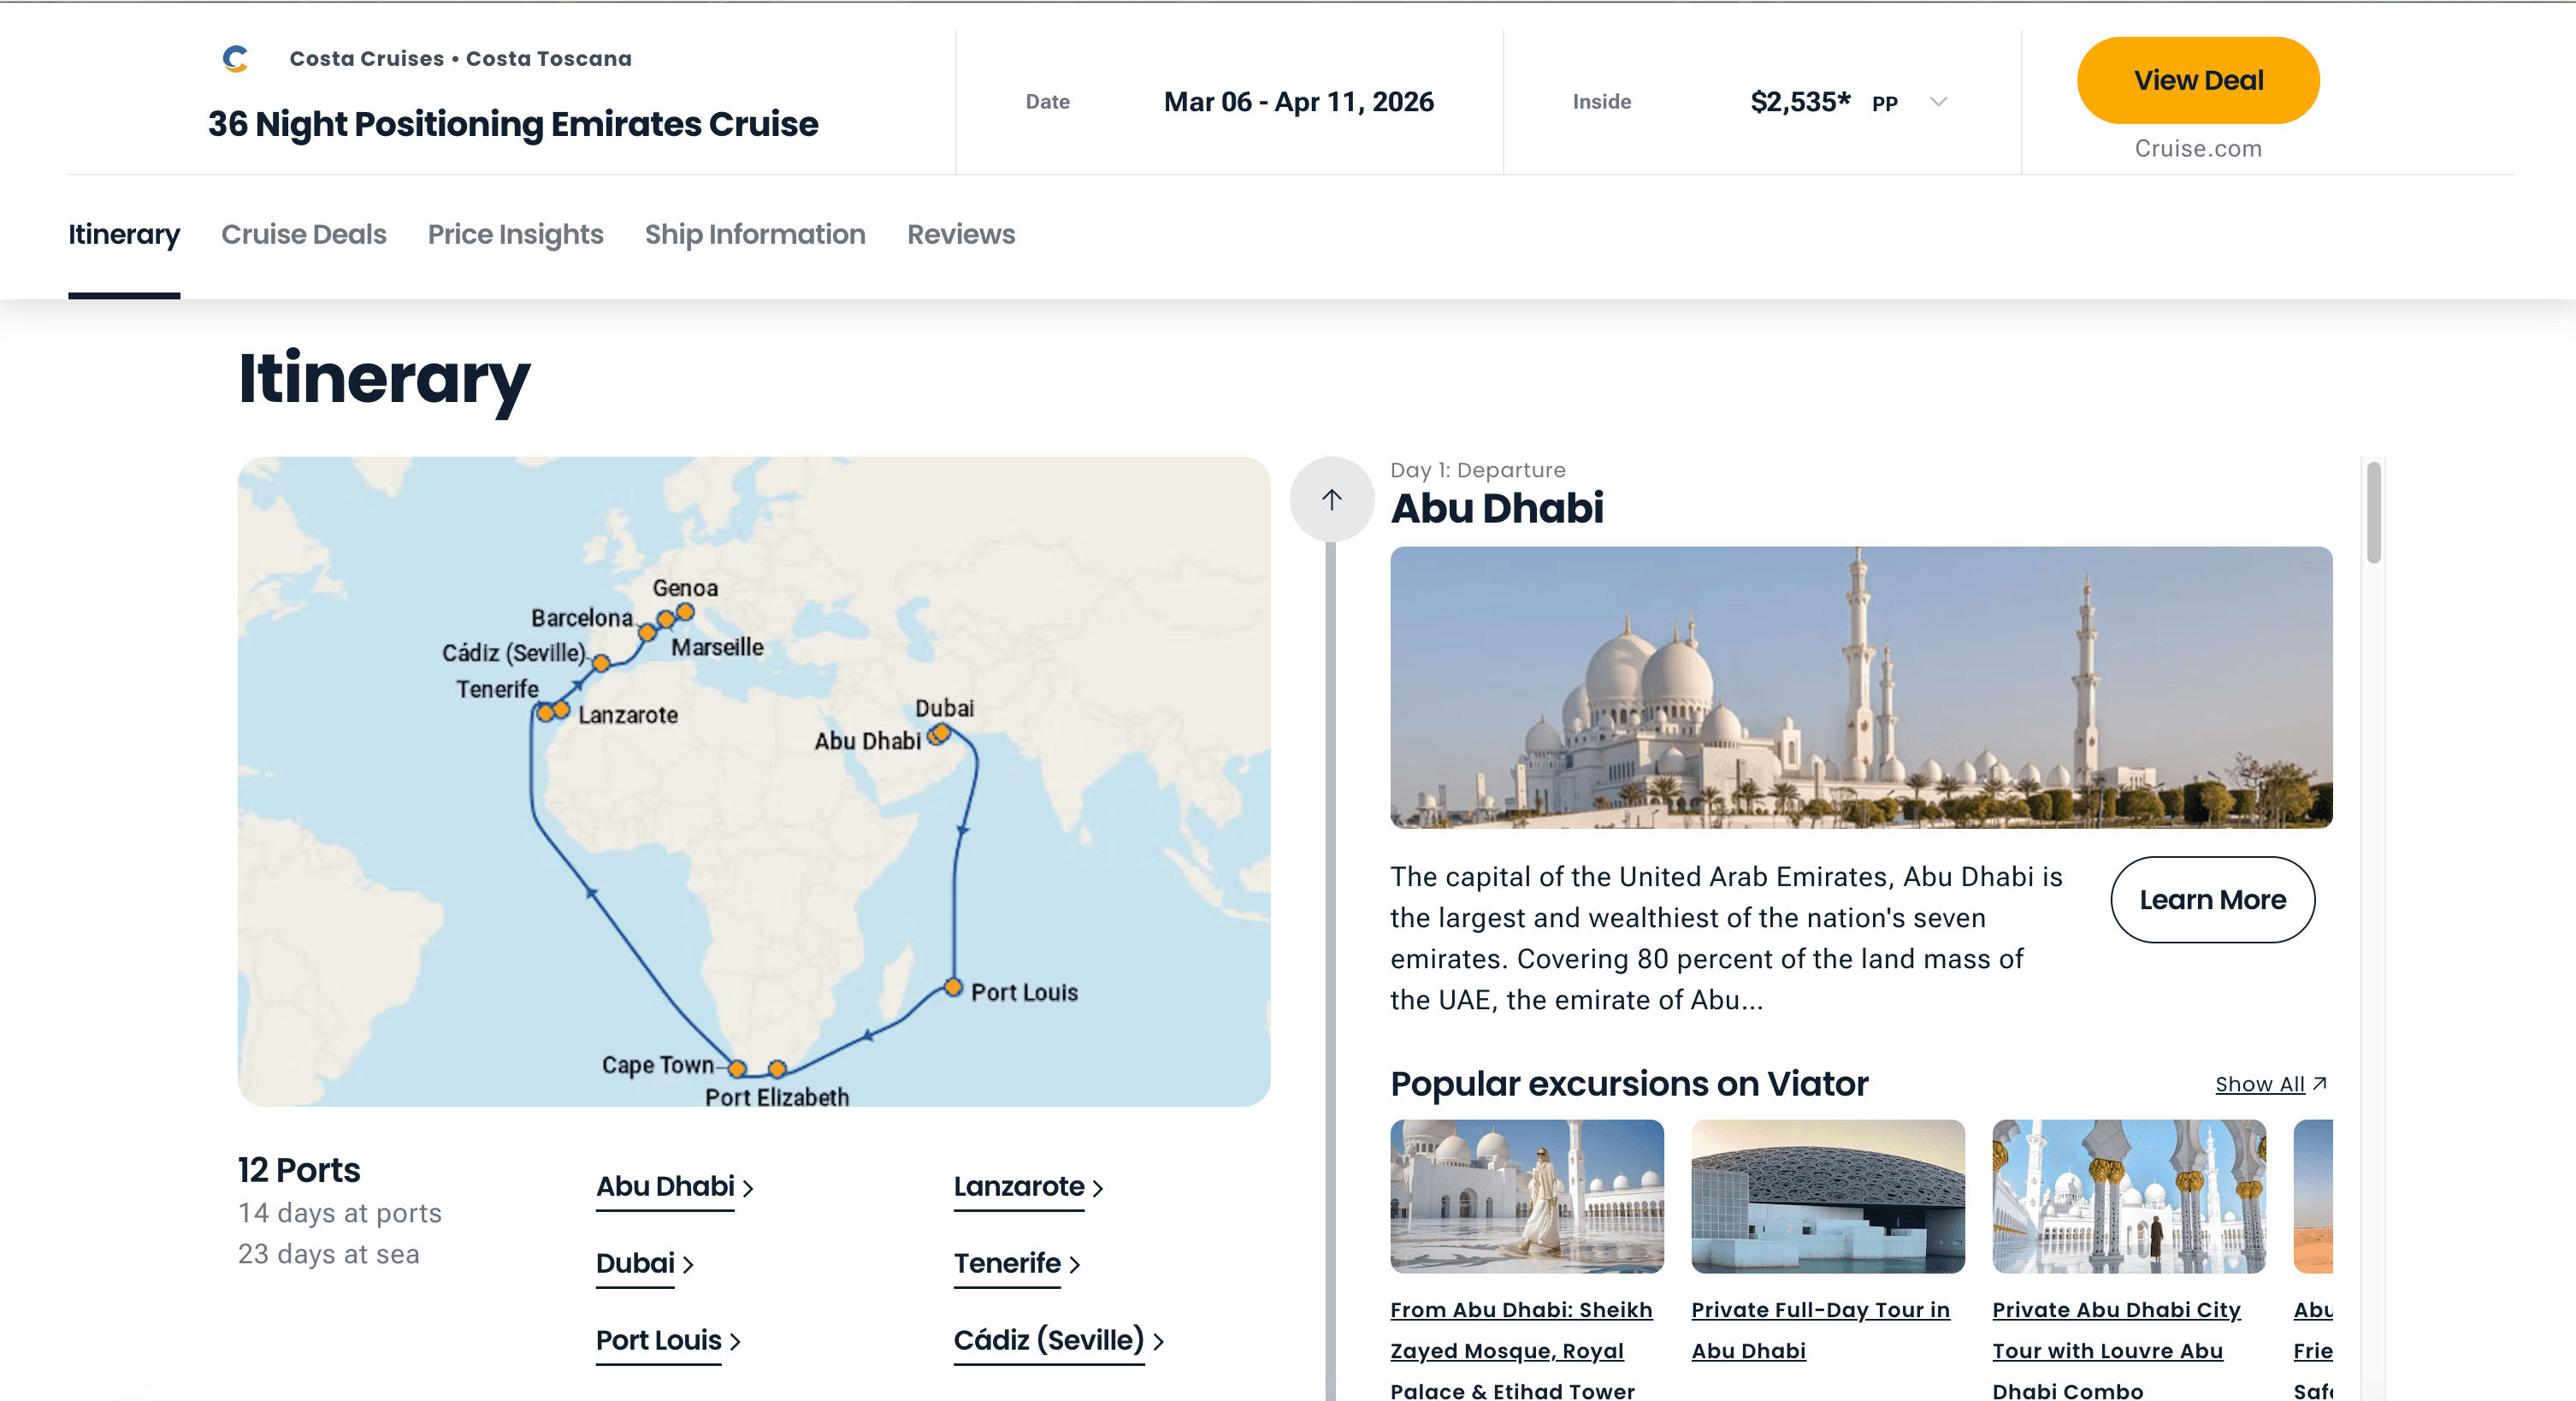The image size is (2576, 1401).
Task: Click the Port Louis marker on map
Action: click(953, 987)
